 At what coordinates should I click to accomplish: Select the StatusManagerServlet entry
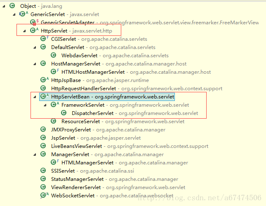pos(115,179)
